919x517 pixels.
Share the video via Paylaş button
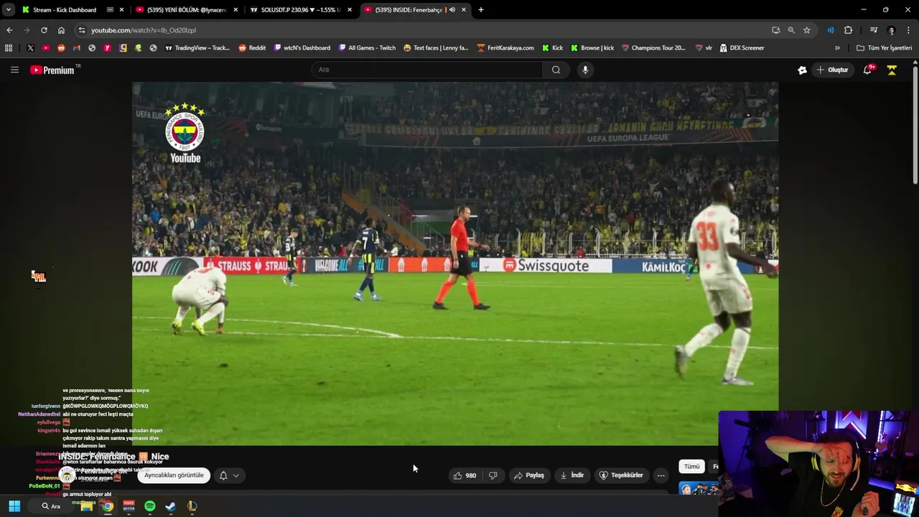[x=529, y=475]
